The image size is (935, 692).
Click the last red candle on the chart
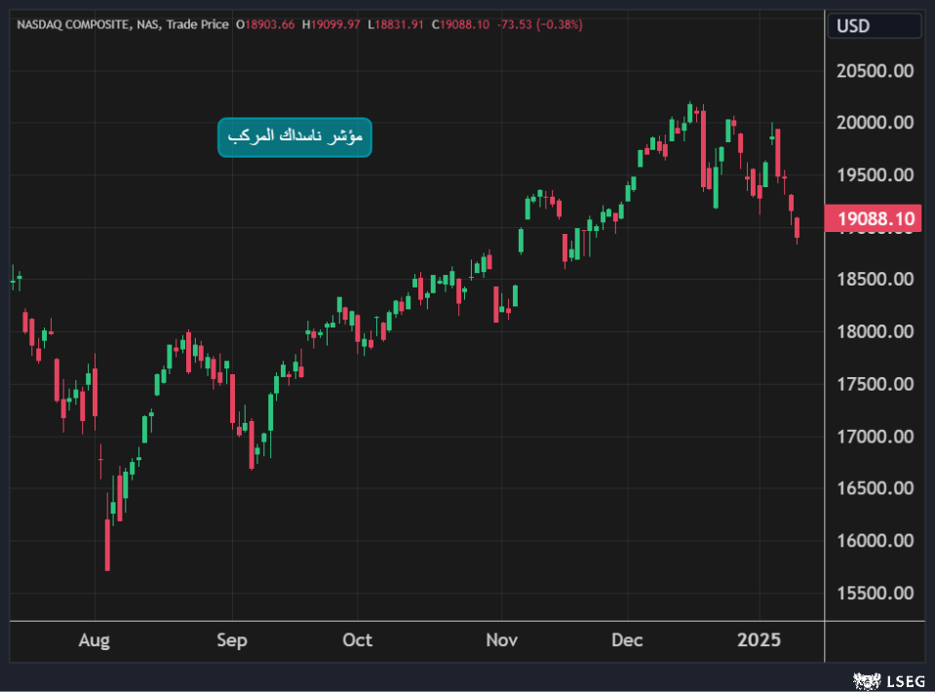click(x=798, y=228)
